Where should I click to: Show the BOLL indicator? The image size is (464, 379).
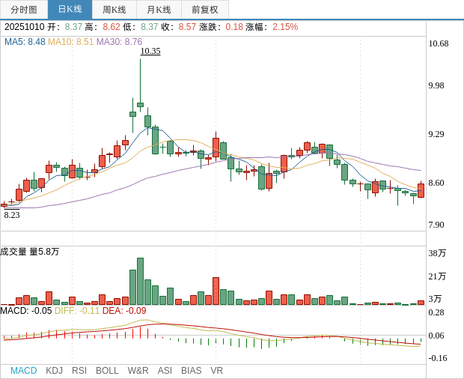point(107,371)
